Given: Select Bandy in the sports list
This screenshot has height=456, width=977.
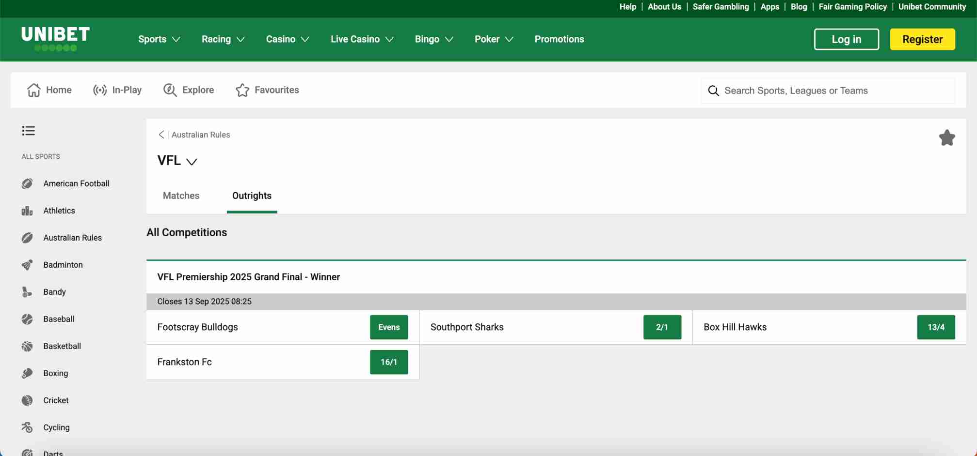Looking at the screenshot, I should click(x=54, y=292).
